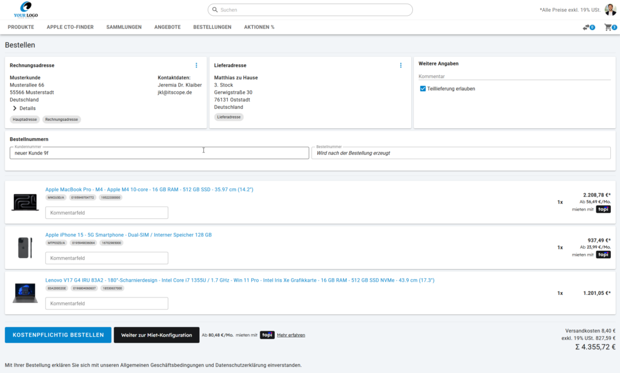
Task: Click the last ID chip under iPhone 15
Action: click(111, 243)
